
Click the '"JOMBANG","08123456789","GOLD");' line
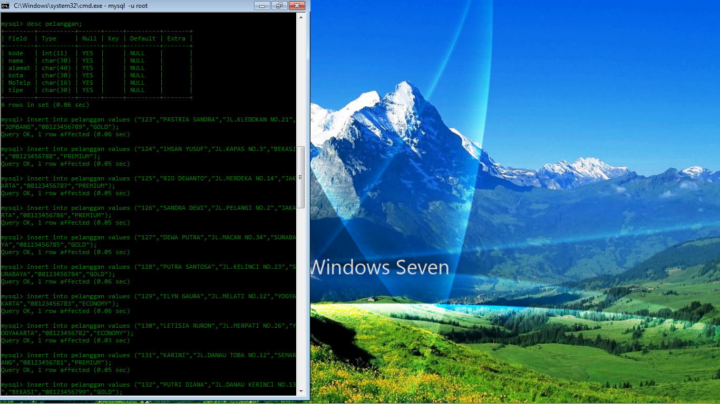[x=60, y=127]
